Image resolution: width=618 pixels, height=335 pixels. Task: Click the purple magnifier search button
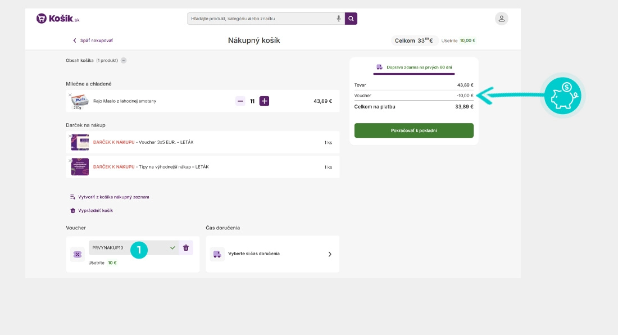[x=351, y=19]
